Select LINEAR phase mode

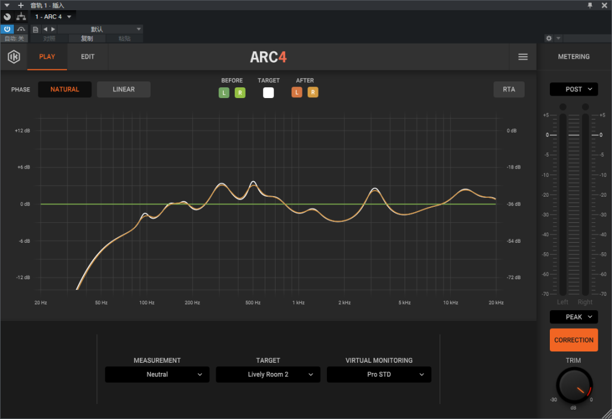pyautogui.click(x=124, y=90)
